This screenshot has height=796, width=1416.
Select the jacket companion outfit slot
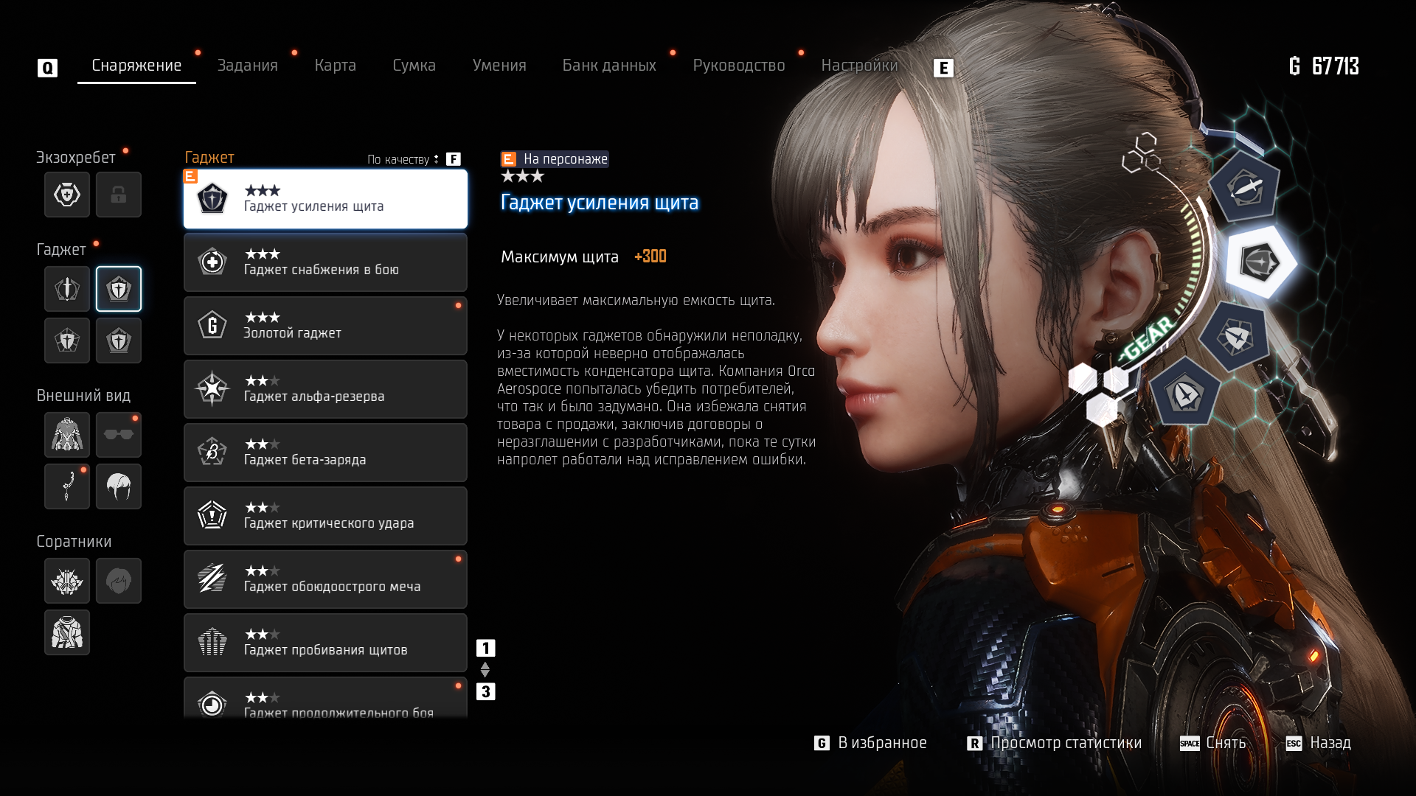coord(67,632)
